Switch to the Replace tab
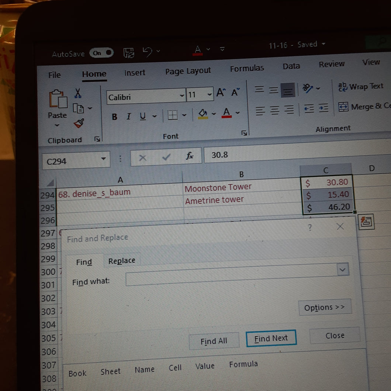Viewport: 391px width, 391px height. point(121,261)
